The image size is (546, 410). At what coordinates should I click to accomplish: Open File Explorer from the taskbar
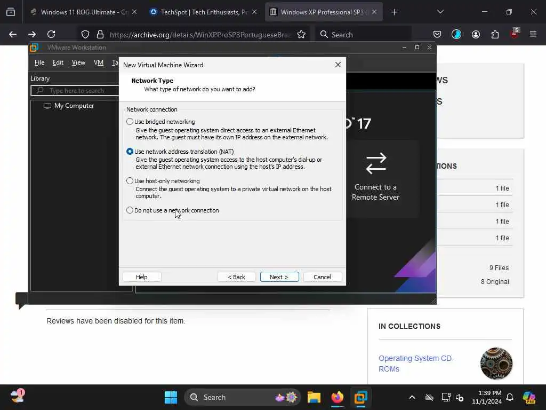(314, 397)
